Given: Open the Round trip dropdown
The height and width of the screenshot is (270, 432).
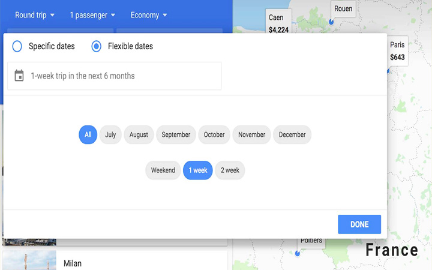Looking at the screenshot, I should tap(35, 15).
